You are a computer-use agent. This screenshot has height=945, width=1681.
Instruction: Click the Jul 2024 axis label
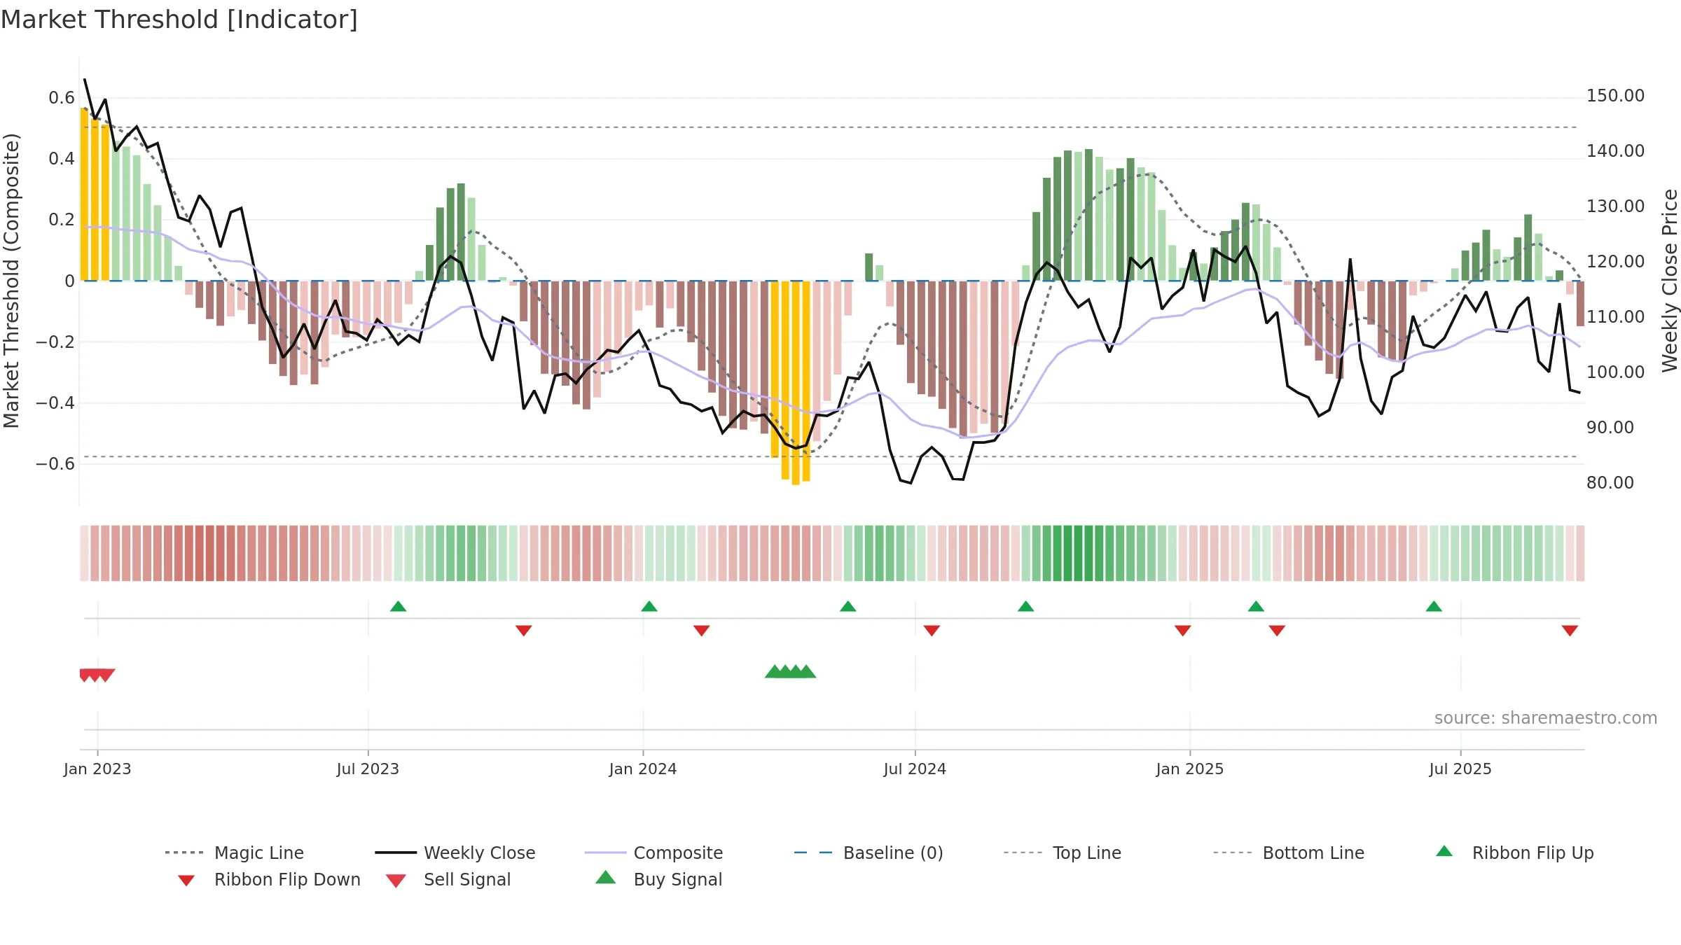click(915, 769)
